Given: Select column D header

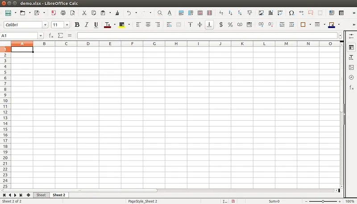Looking at the screenshot, I should click(x=88, y=44).
